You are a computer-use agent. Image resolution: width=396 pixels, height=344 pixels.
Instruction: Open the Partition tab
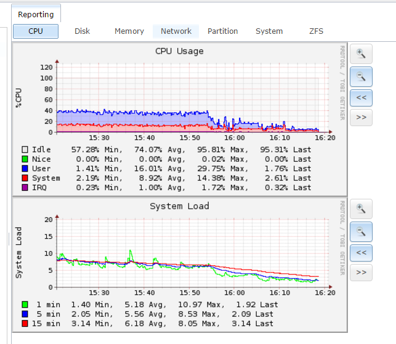pos(222,31)
